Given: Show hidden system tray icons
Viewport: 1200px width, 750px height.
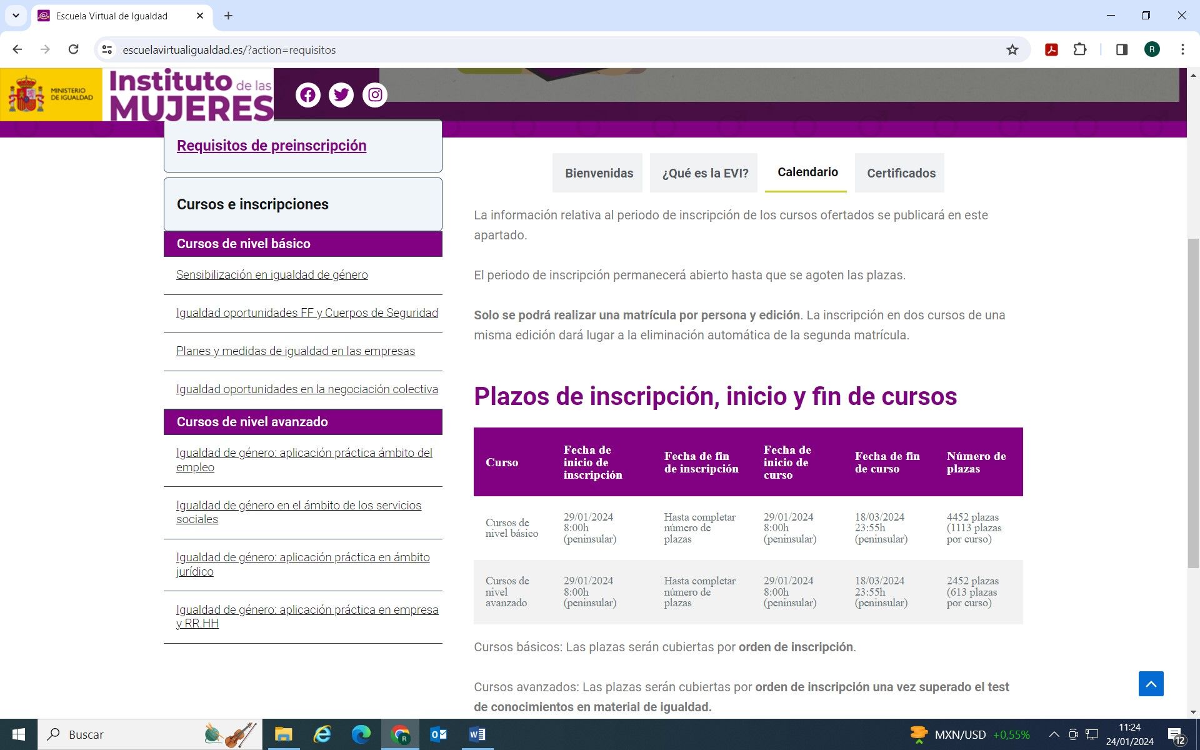Looking at the screenshot, I should click(x=1054, y=734).
